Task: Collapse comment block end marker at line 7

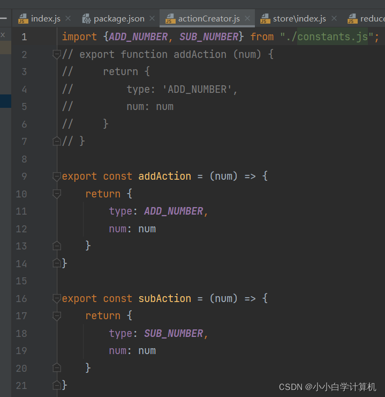Action: point(57,141)
